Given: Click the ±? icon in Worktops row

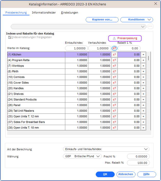Looking at the screenshot, I should (x=114, y=66).
